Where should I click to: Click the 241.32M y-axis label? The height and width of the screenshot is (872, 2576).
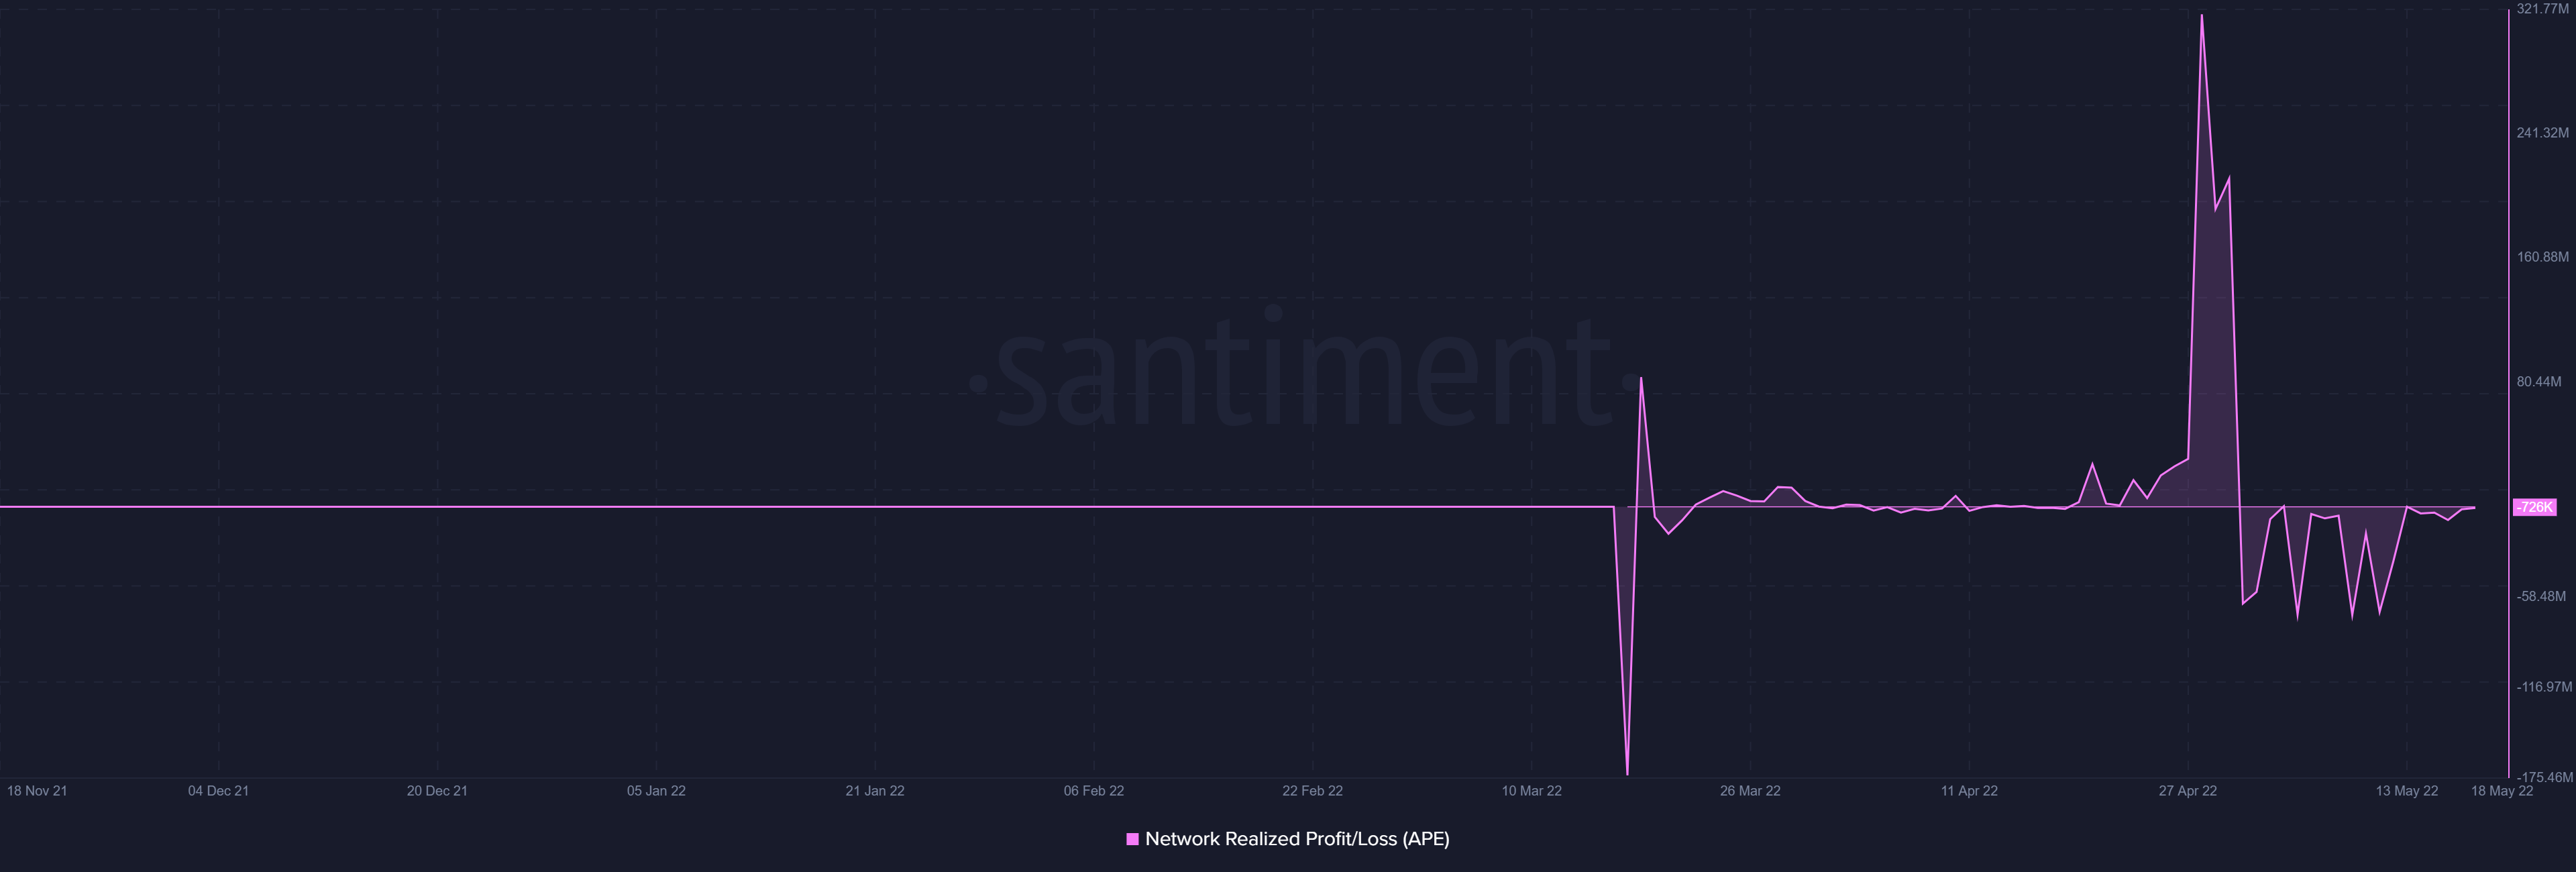2542,133
